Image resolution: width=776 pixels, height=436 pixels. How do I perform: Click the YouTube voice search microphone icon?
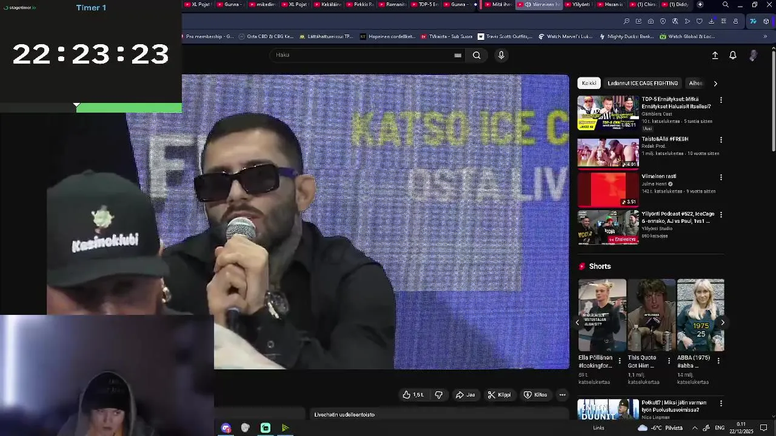501,55
